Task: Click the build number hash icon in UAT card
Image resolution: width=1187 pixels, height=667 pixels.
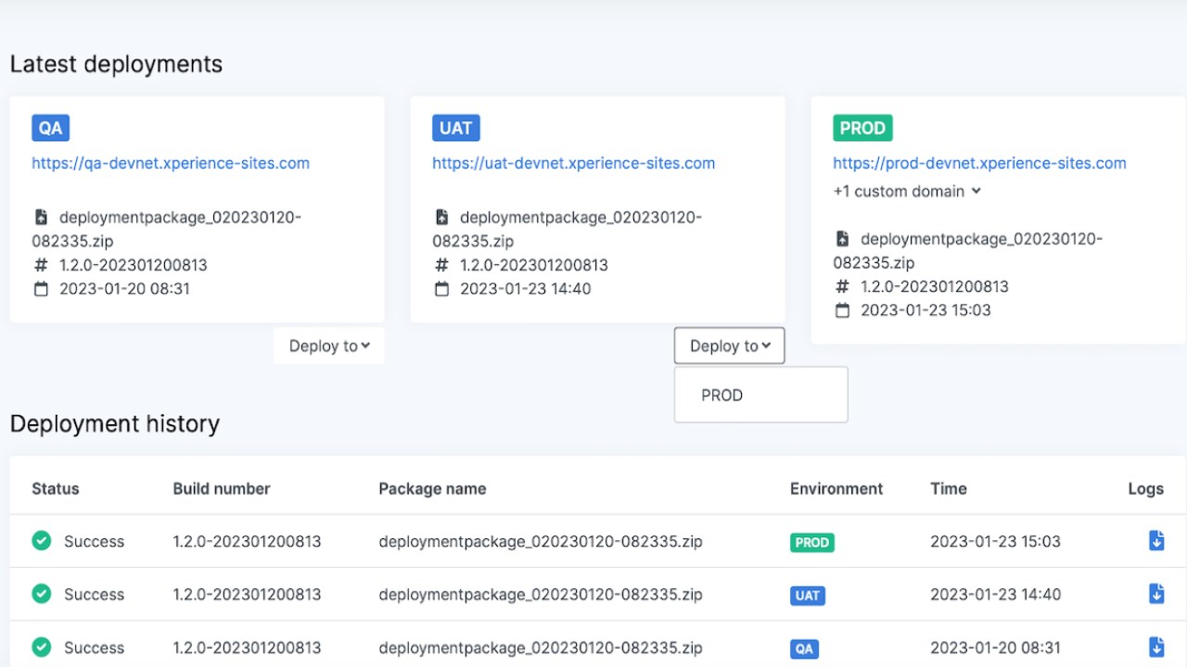Action: [441, 265]
